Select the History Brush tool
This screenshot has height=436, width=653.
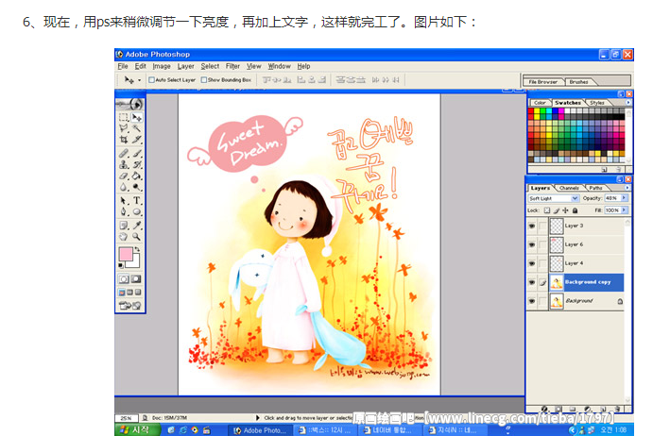pyautogui.click(x=137, y=165)
